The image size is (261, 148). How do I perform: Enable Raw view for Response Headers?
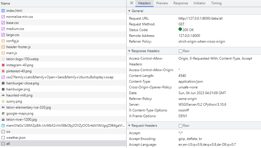click(x=181, y=51)
